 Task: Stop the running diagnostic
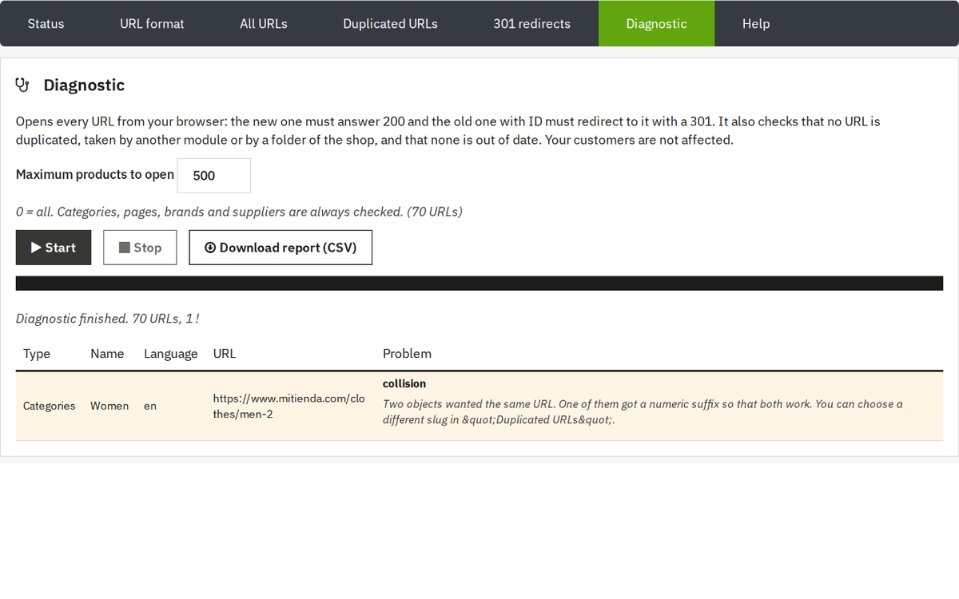(140, 248)
